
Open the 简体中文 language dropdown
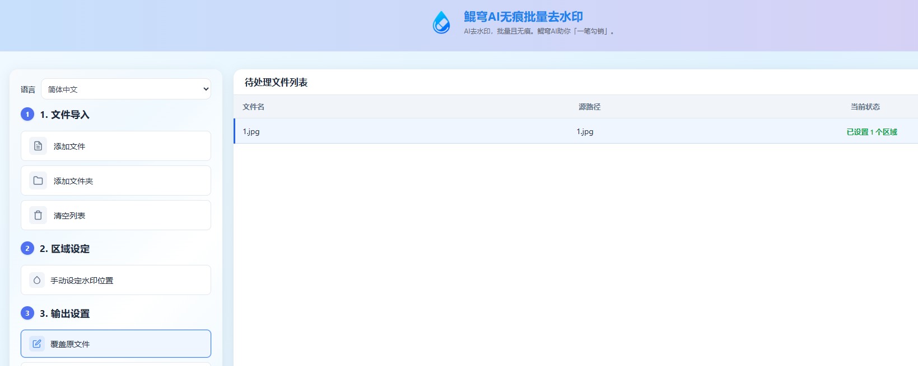(126, 89)
